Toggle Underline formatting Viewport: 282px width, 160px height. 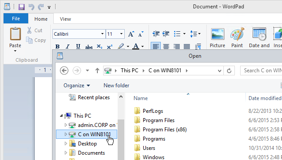78,47
